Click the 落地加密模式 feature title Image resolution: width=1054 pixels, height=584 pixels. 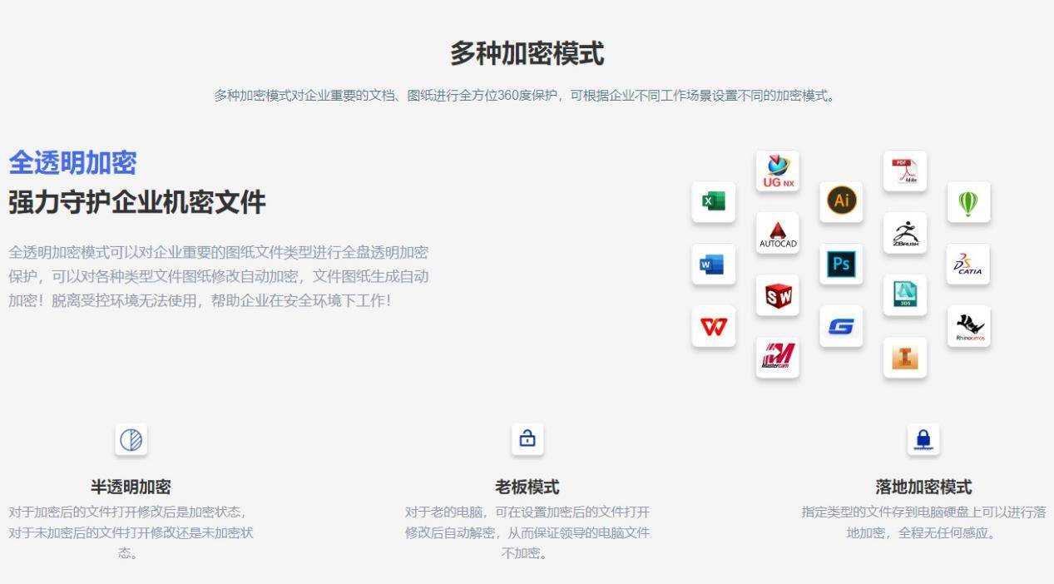[923, 487]
